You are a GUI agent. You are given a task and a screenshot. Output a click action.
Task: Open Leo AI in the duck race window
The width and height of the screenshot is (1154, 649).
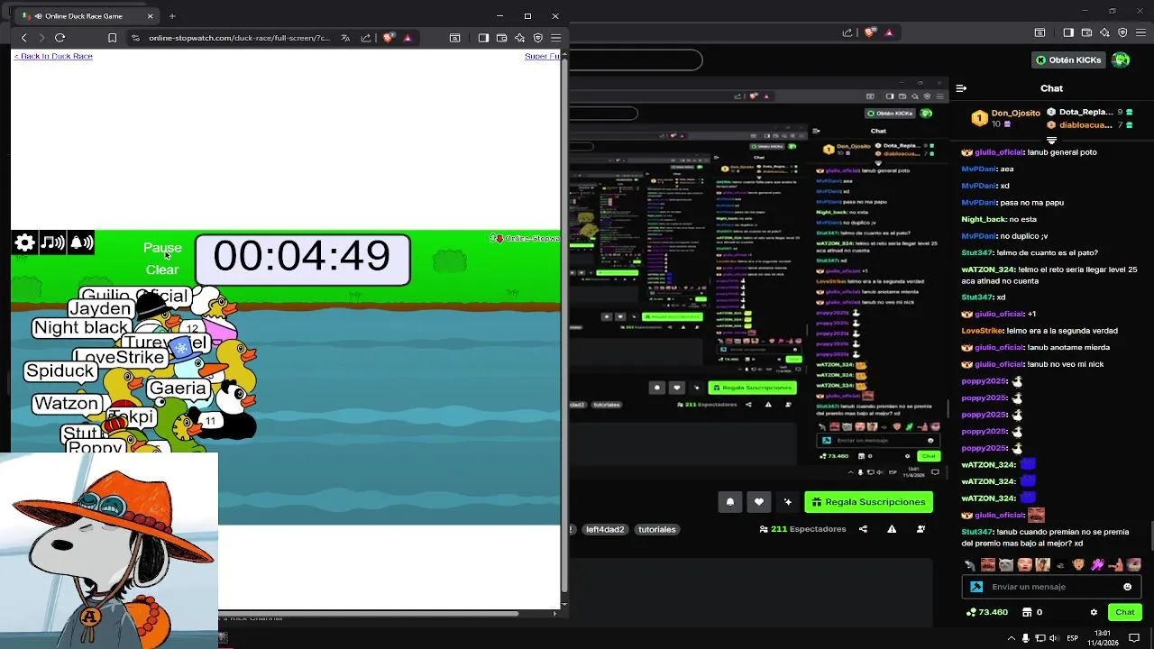tap(519, 38)
